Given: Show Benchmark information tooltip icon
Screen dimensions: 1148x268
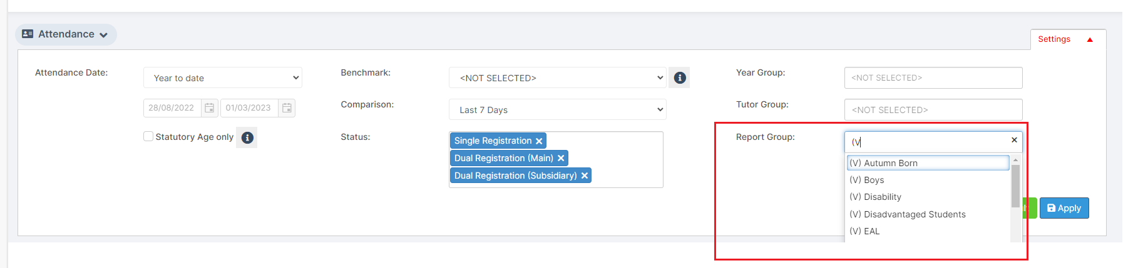Looking at the screenshot, I should (x=680, y=77).
